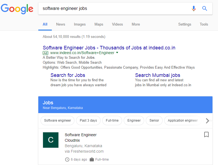Screen dimensions: 218x165
Task: Open the Settings menu
Action: (185, 24)
